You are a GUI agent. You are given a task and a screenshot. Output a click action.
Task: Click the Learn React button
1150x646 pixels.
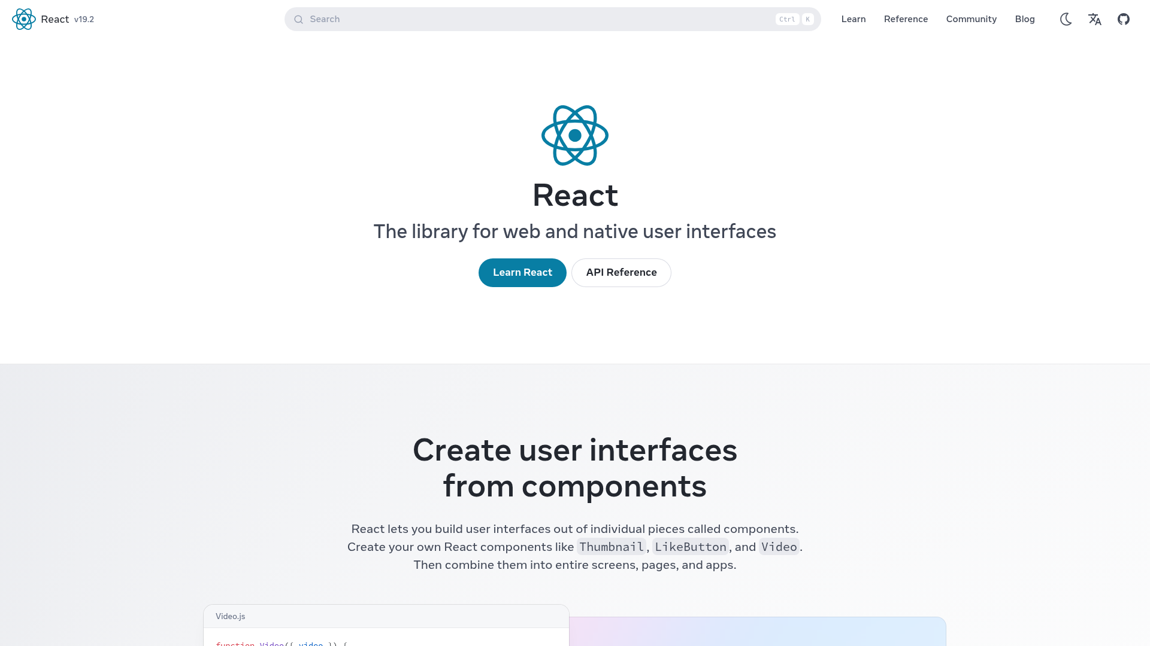(522, 272)
